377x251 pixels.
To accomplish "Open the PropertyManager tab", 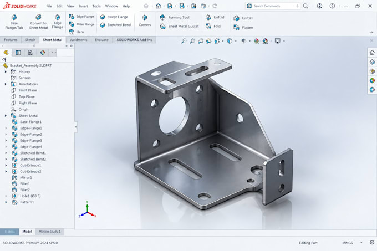I will tap(18, 53).
